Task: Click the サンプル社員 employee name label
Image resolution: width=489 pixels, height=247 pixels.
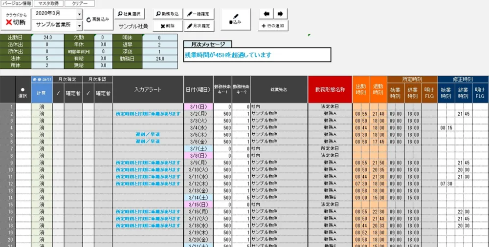Action: 133,26
